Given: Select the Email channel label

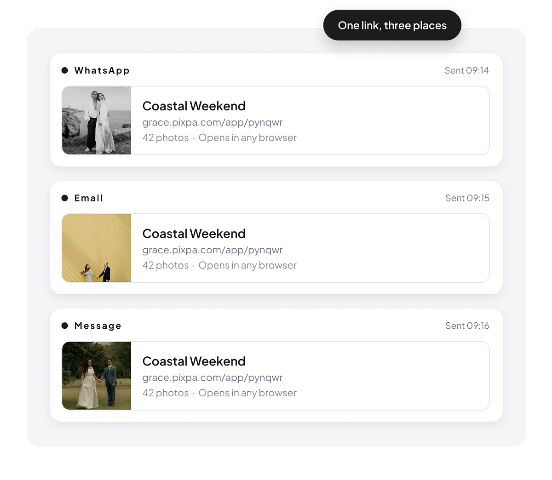Looking at the screenshot, I should 89,198.
